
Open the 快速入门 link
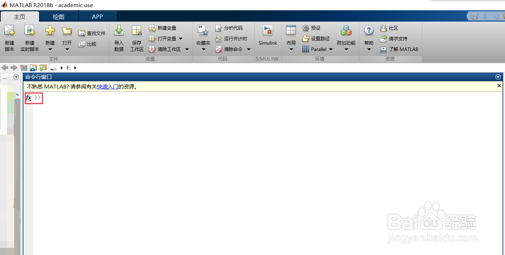coord(108,86)
